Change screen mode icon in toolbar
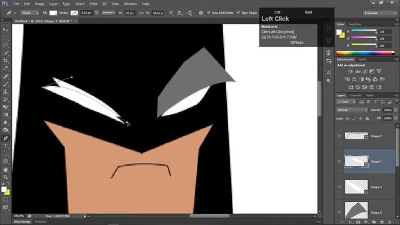Screen dimensions: 400x225 click(x=6, y=207)
